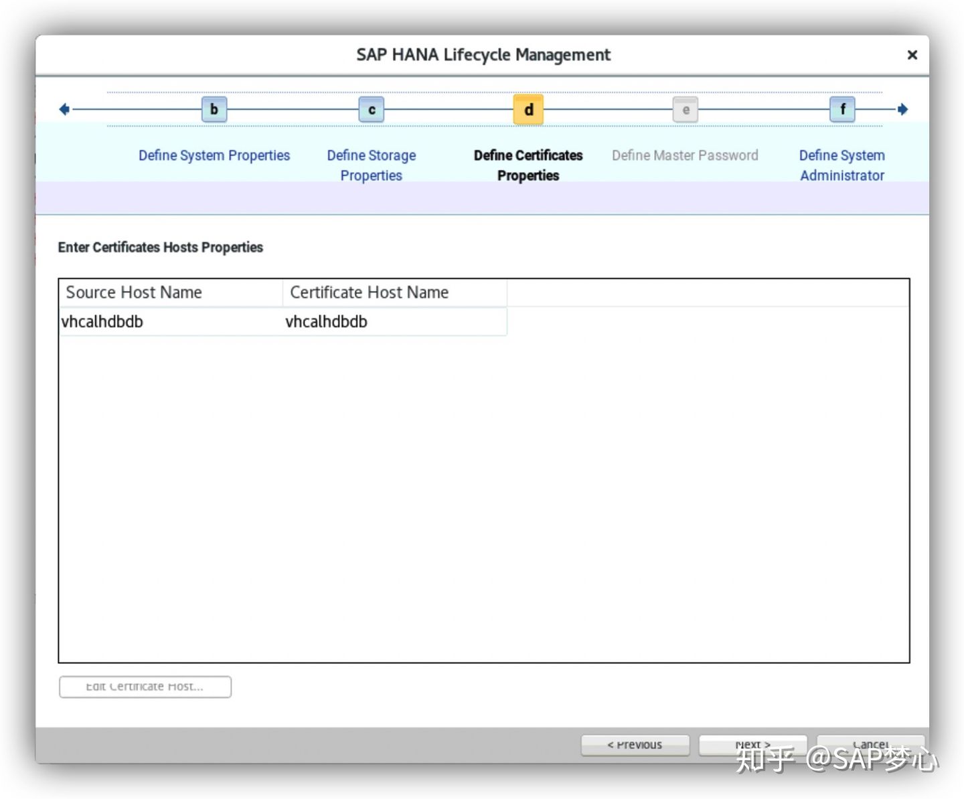The height and width of the screenshot is (799, 964).
Task: Go to wizard step c icon
Action: pyautogui.click(x=372, y=109)
